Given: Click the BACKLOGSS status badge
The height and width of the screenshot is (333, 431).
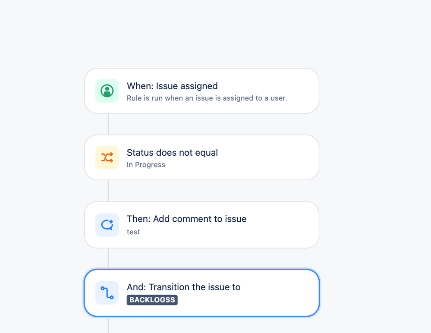Looking at the screenshot, I should 152,300.
